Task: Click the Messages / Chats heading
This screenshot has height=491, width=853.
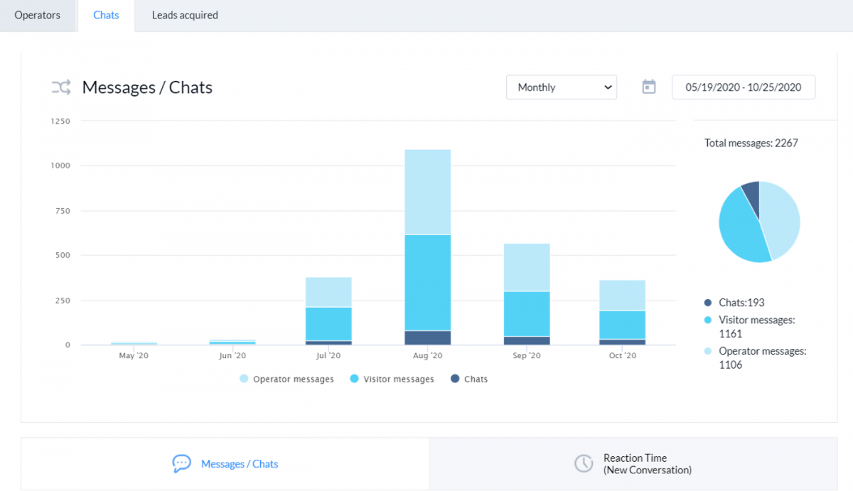Action: pyautogui.click(x=147, y=87)
